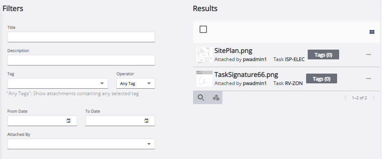Open three-dot menu for TaskSignature66.png
Image resolution: width=382 pixels, height=159 pixels.
[x=369, y=78]
